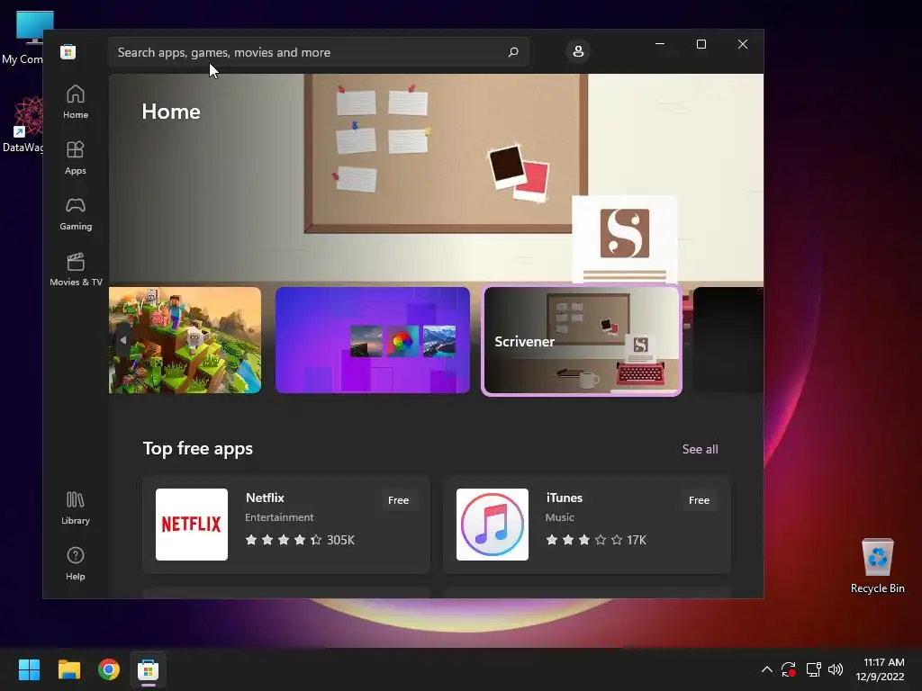Open the Windows Start menu
The image size is (922, 691).
[29, 669]
